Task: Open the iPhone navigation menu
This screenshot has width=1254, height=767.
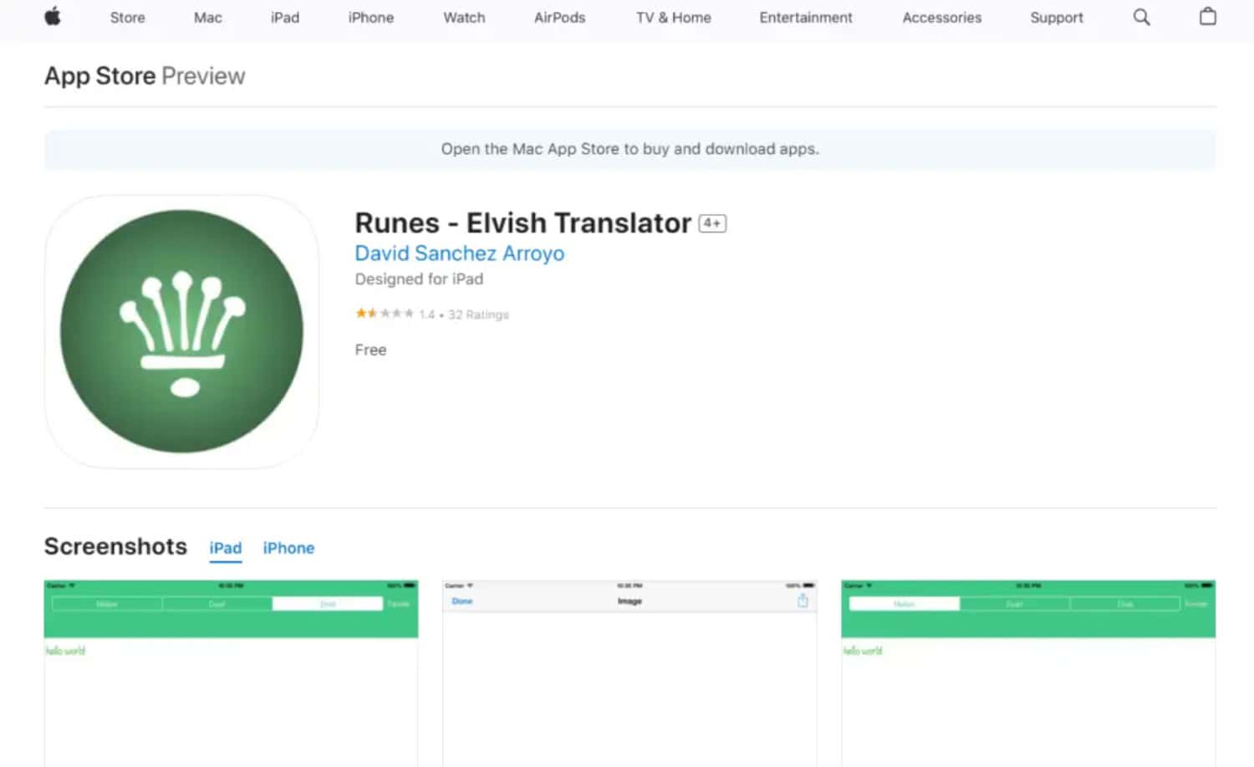Action: pyautogui.click(x=371, y=18)
